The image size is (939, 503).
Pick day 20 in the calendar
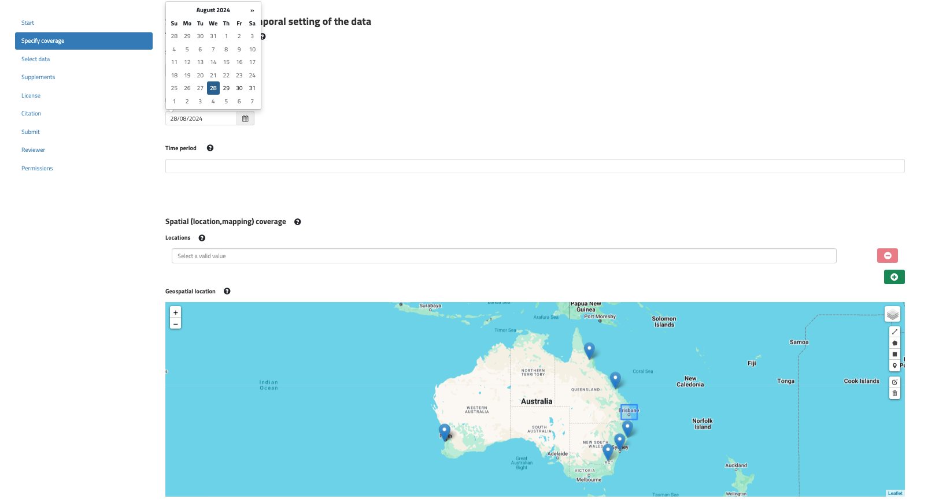(200, 75)
